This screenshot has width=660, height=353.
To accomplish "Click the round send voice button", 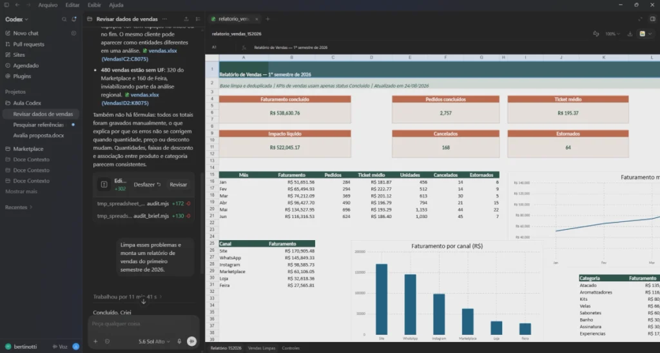I will tap(191, 341).
